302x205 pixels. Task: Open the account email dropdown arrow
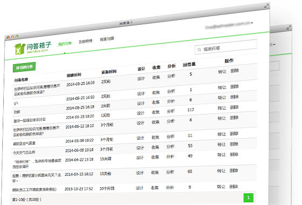[x=252, y=23]
